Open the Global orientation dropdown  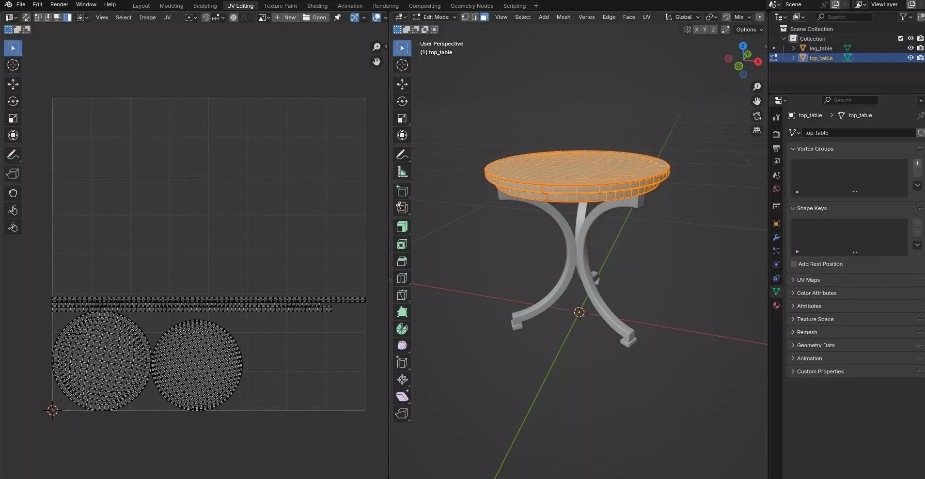[682, 17]
